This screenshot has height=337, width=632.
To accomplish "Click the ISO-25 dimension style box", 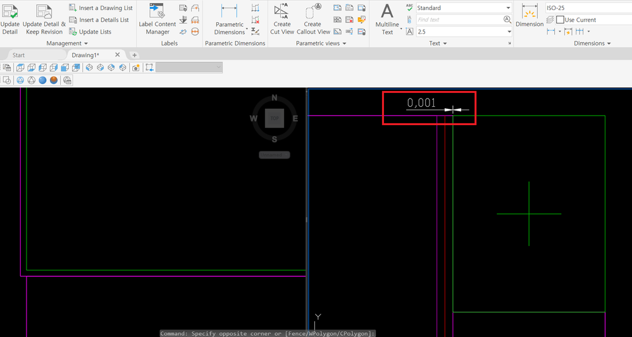I will (x=588, y=8).
